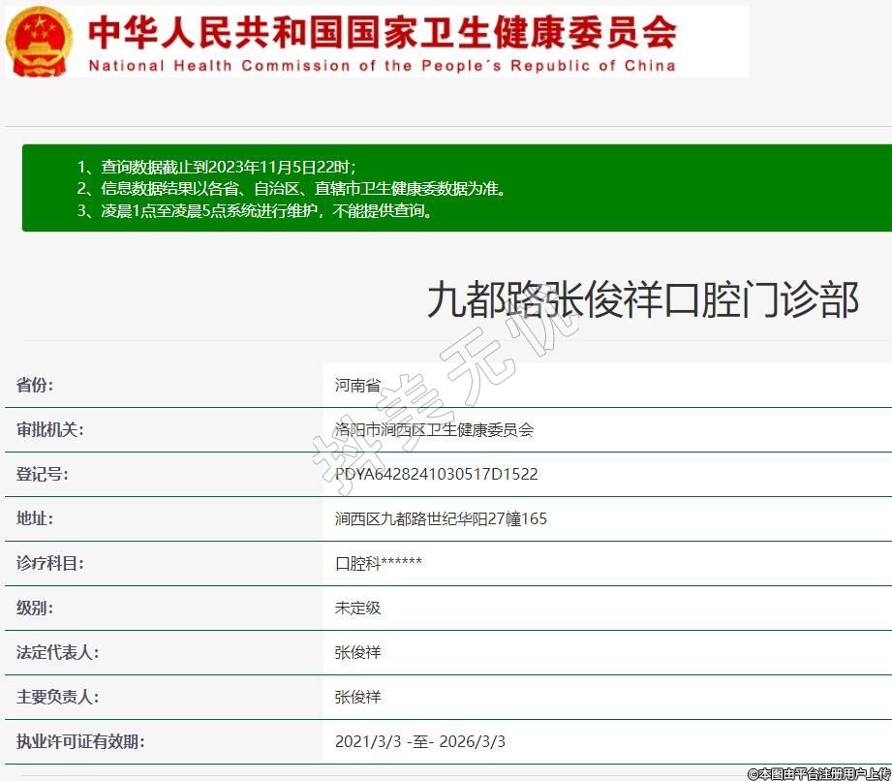This screenshot has height=781, width=892.
Task: Click the Chinese commission title in header
Action: point(382,32)
